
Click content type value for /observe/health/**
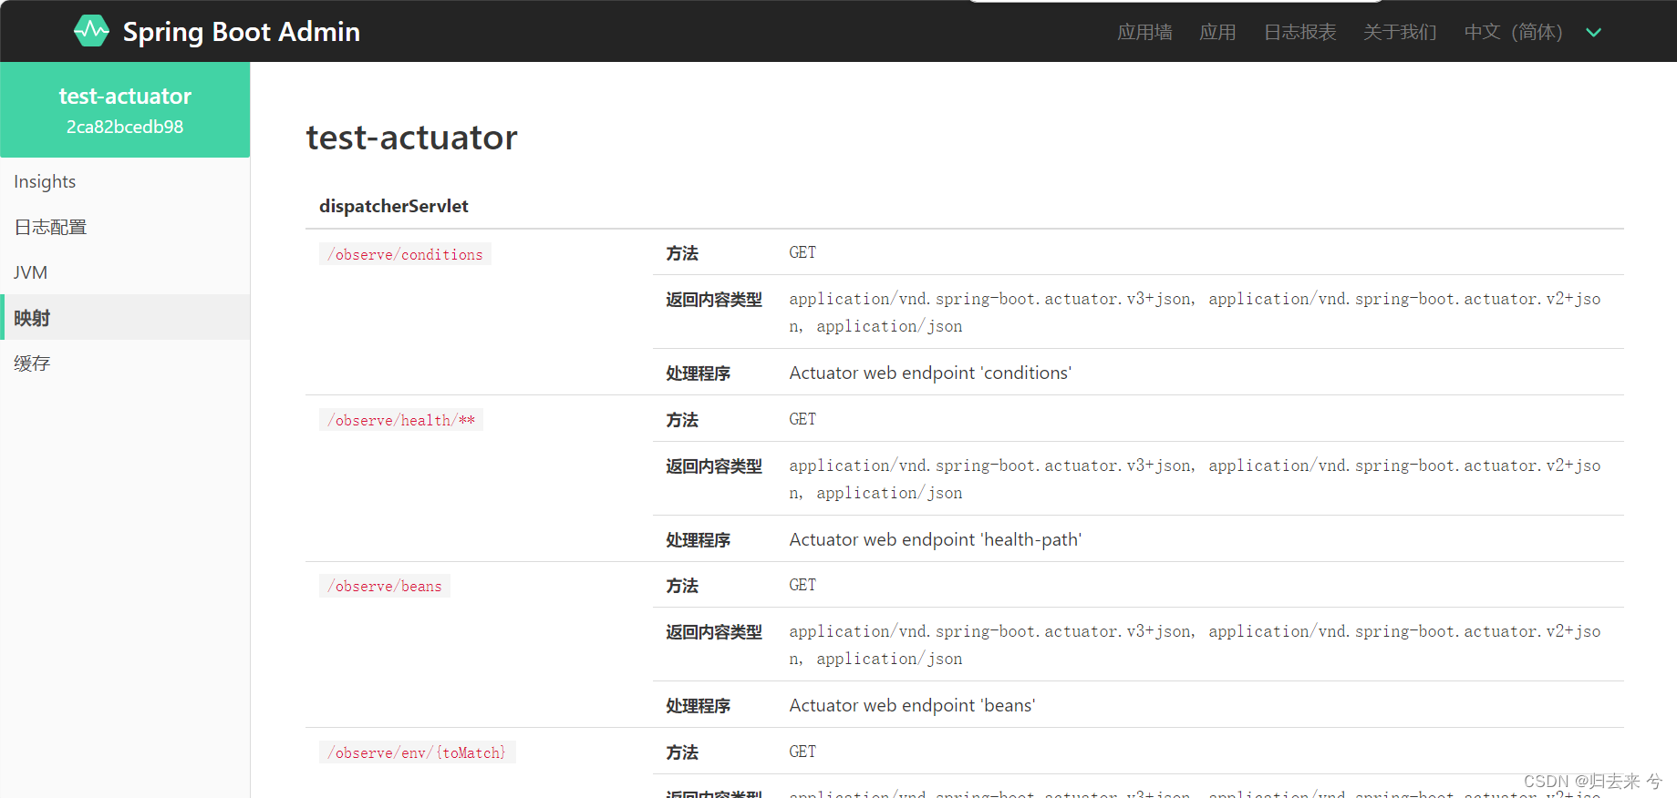tap(1195, 479)
